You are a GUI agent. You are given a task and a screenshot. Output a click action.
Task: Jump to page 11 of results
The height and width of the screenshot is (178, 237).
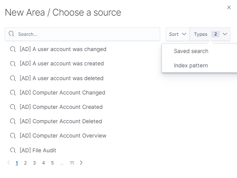pyautogui.click(x=72, y=163)
